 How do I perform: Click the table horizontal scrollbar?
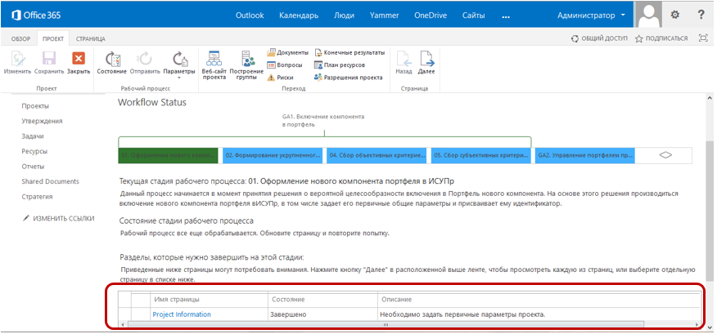coord(386,324)
